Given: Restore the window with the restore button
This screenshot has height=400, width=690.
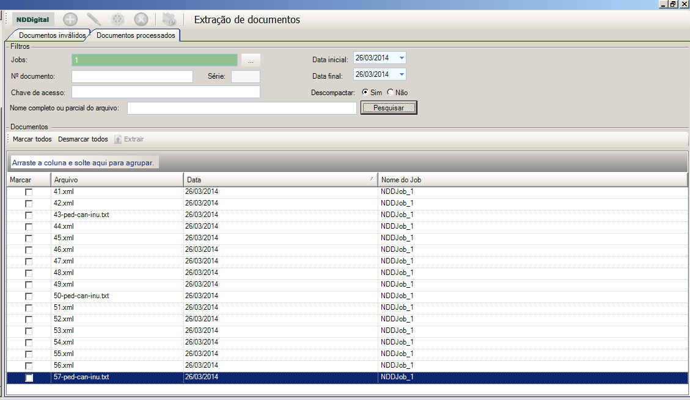Looking at the screenshot, I should click(x=673, y=4).
